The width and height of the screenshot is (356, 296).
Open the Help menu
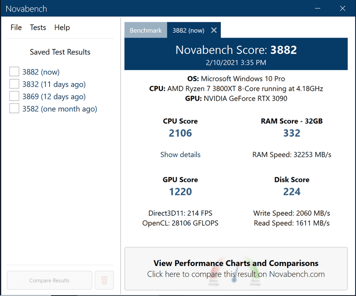(62, 27)
